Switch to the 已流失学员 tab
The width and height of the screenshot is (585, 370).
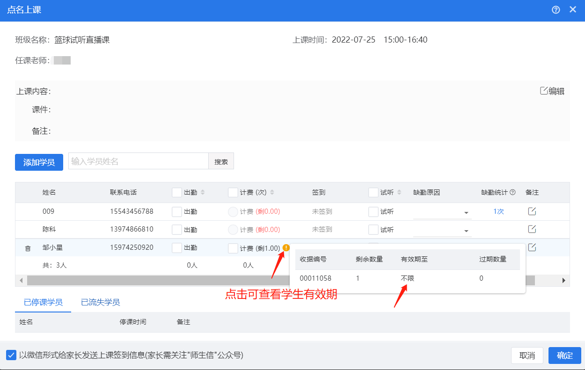tap(100, 302)
